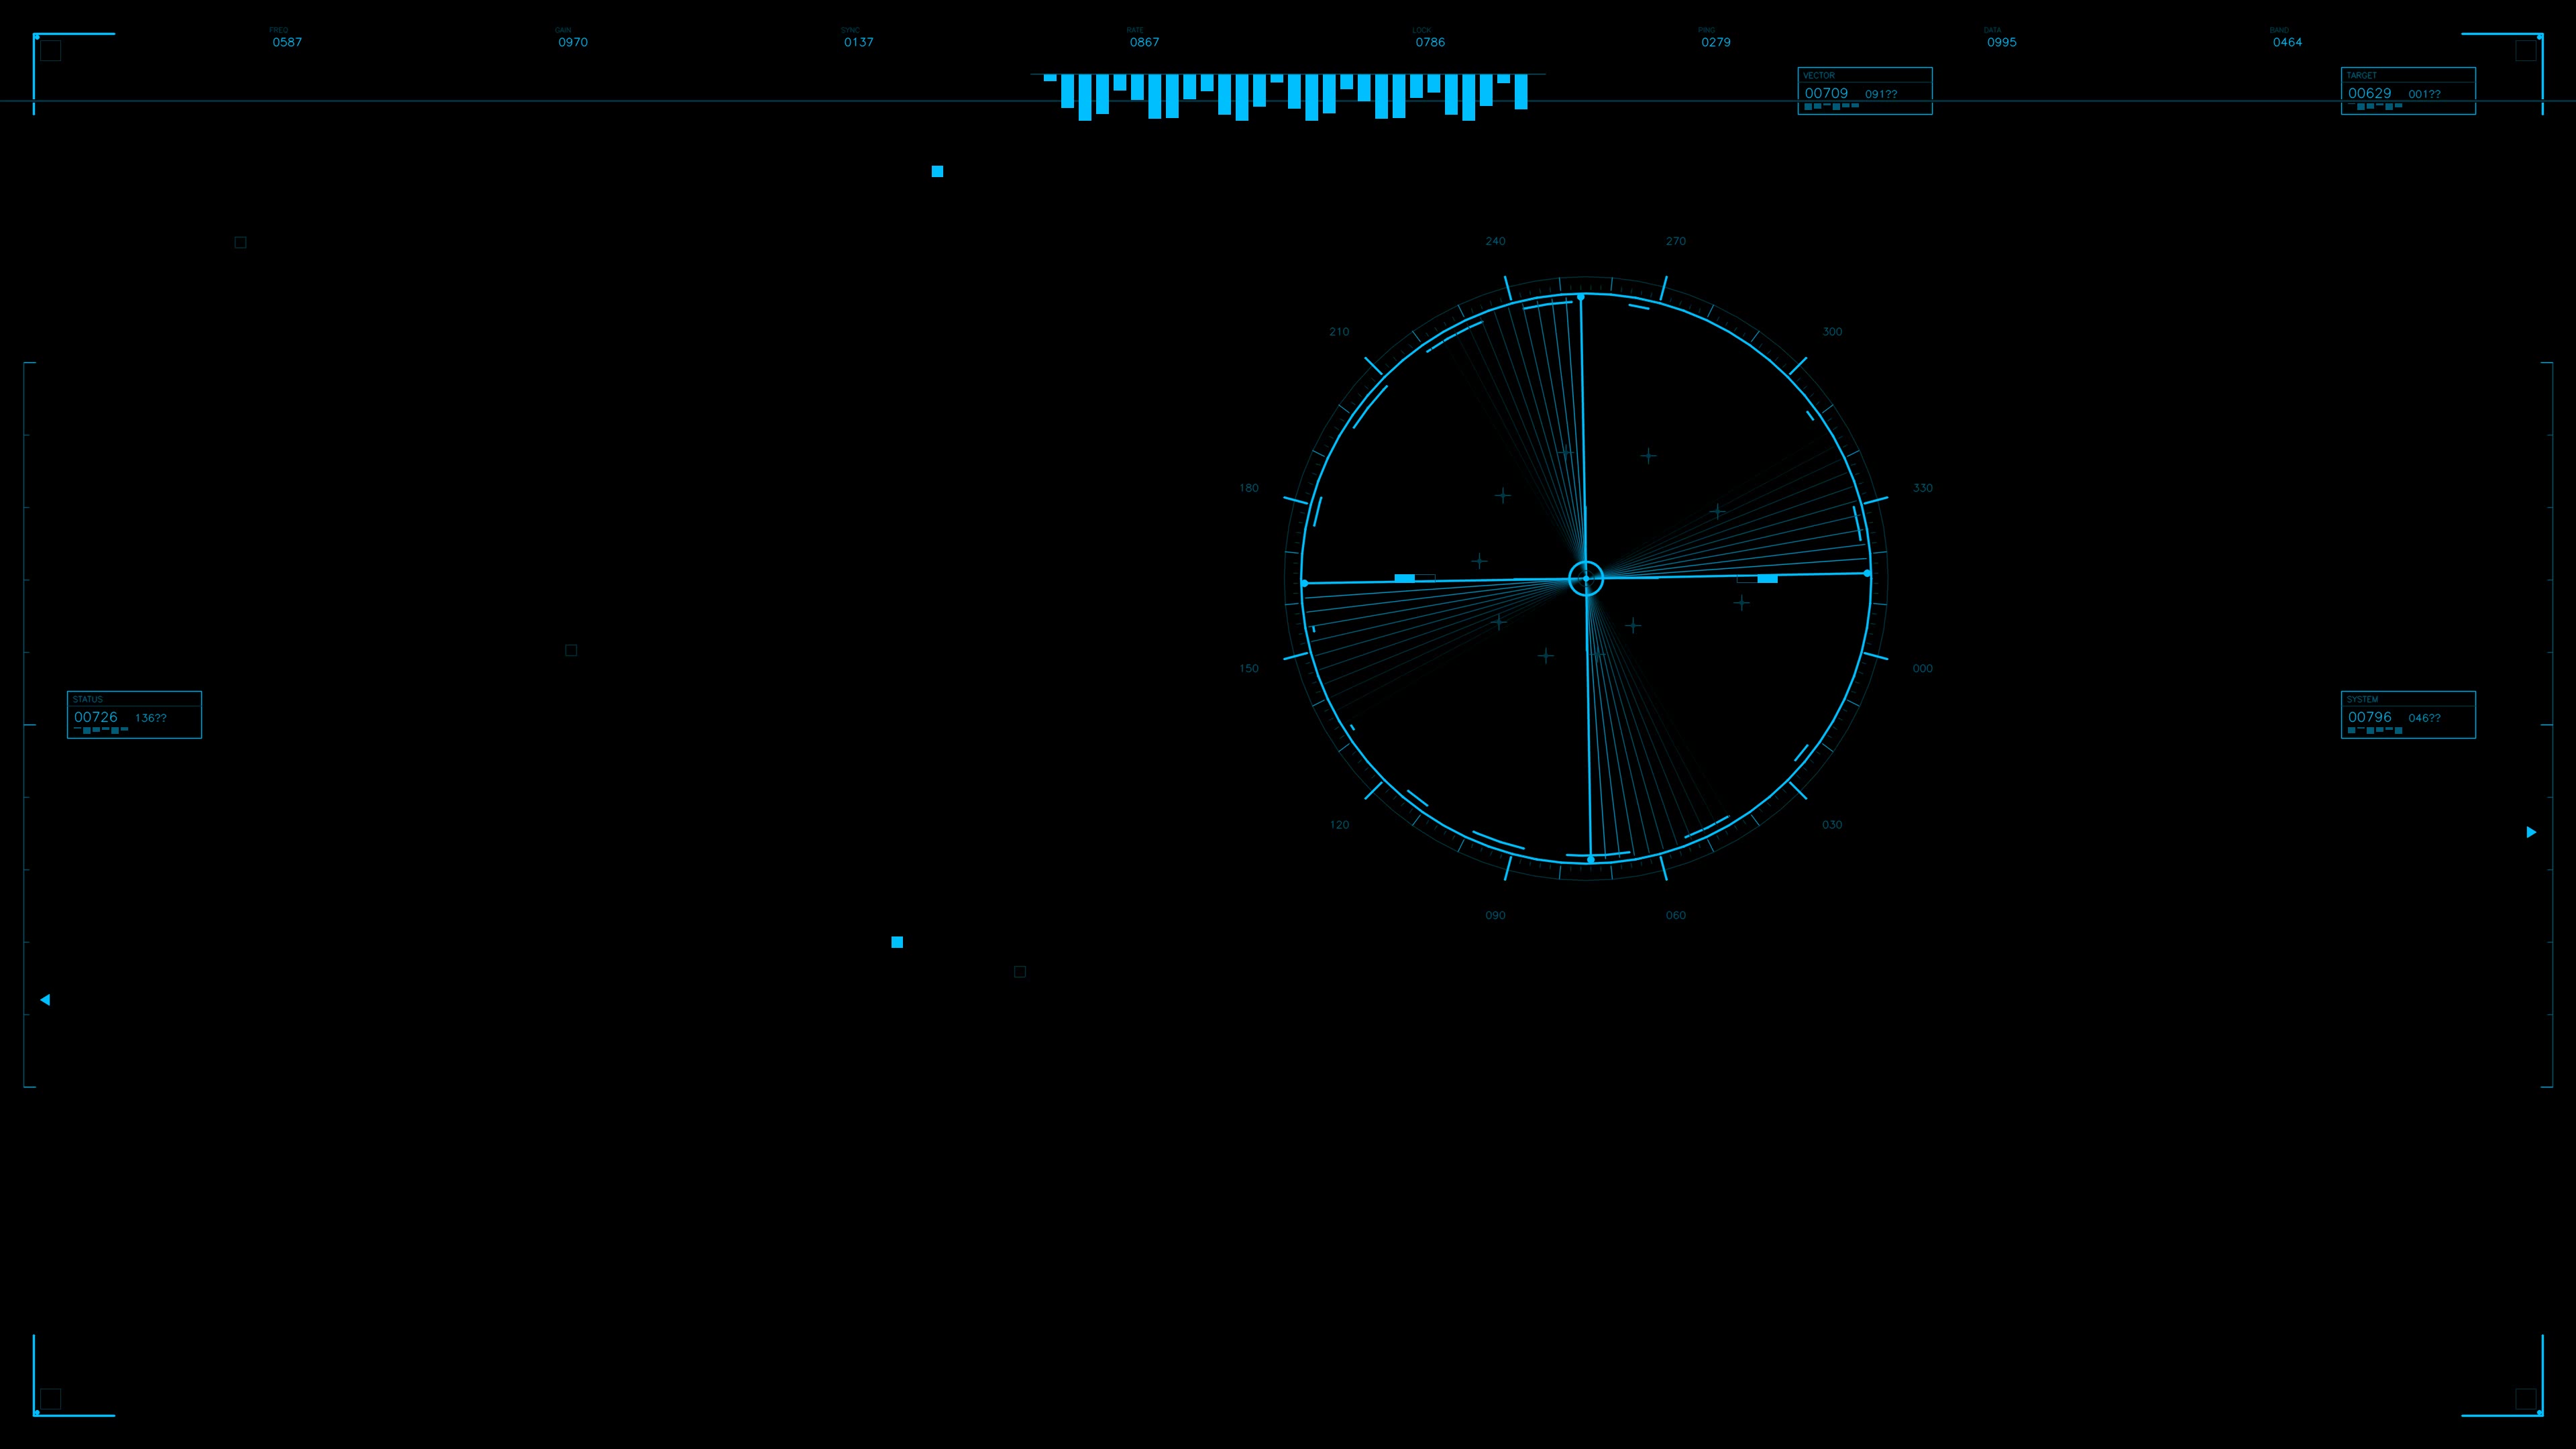Screen dimensions: 2576x1449
Task: Toggle the SYSTEM panel readout 00796
Action: click(x=2369, y=717)
